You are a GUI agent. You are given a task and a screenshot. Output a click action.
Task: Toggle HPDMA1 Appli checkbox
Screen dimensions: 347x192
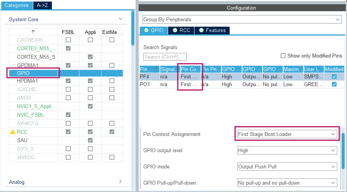point(90,81)
